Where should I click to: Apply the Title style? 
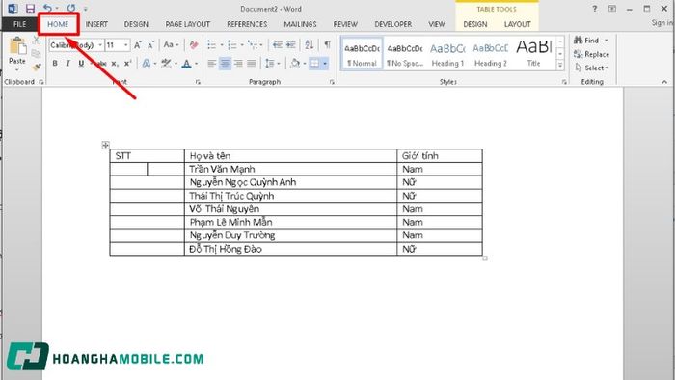point(534,54)
